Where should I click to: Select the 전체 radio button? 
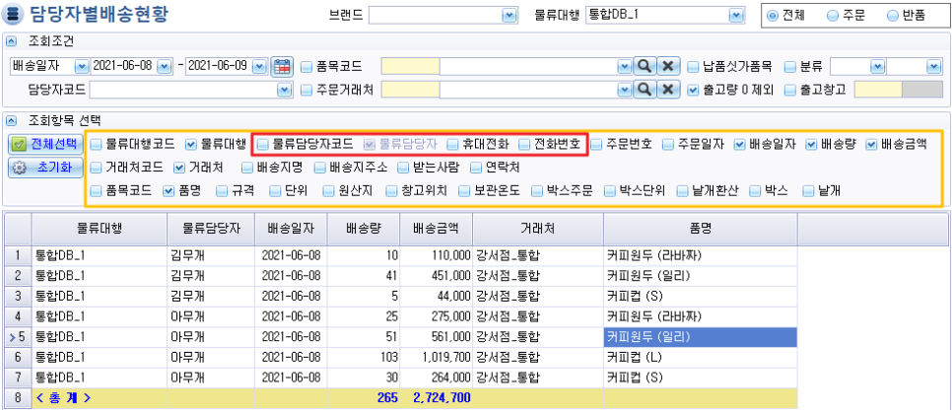click(x=773, y=17)
